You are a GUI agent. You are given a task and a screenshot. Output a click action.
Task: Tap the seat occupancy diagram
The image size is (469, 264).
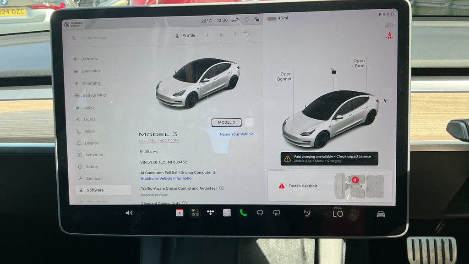coord(359,186)
